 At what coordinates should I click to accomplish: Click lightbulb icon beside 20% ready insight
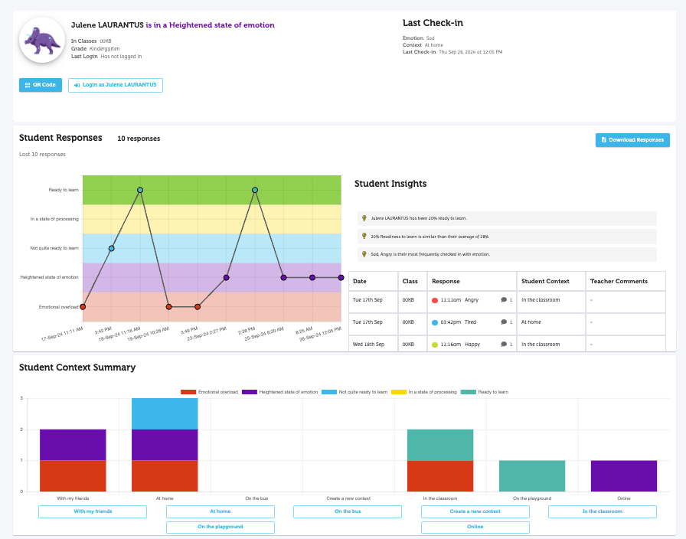[364, 218]
